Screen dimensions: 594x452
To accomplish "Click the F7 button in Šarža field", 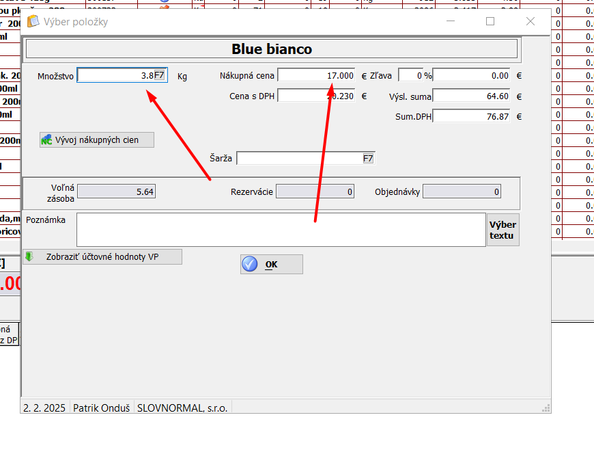I will click(368, 159).
